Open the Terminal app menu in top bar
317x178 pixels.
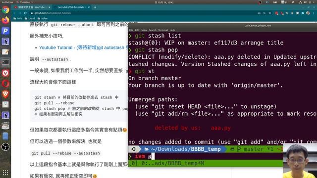(x=25, y=2)
